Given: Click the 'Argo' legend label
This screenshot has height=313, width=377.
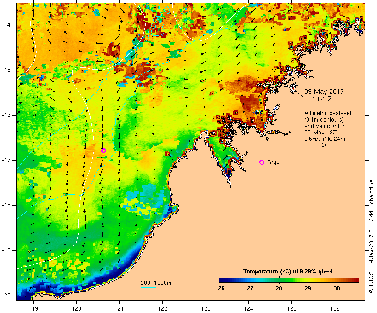Looking at the screenshot, I should click(274, 162).
